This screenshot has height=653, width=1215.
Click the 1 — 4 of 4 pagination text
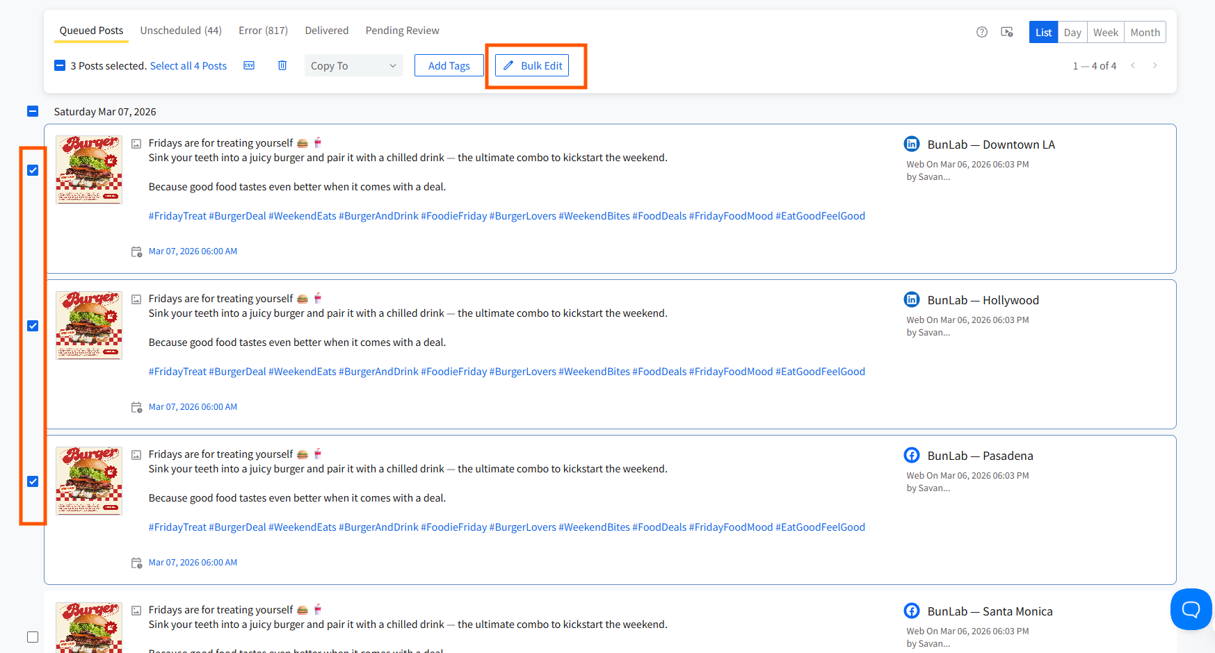(1095, 65)
